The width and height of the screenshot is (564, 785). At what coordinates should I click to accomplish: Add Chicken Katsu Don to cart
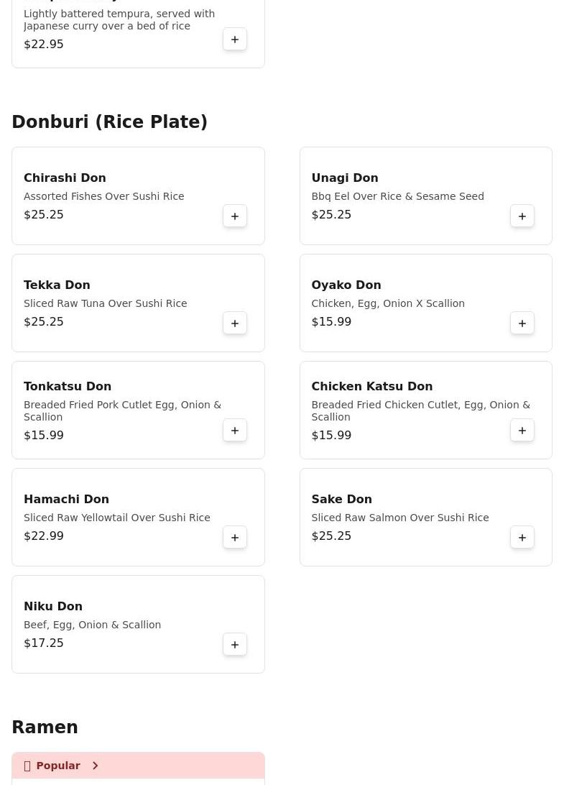click(x=522, y=430)
